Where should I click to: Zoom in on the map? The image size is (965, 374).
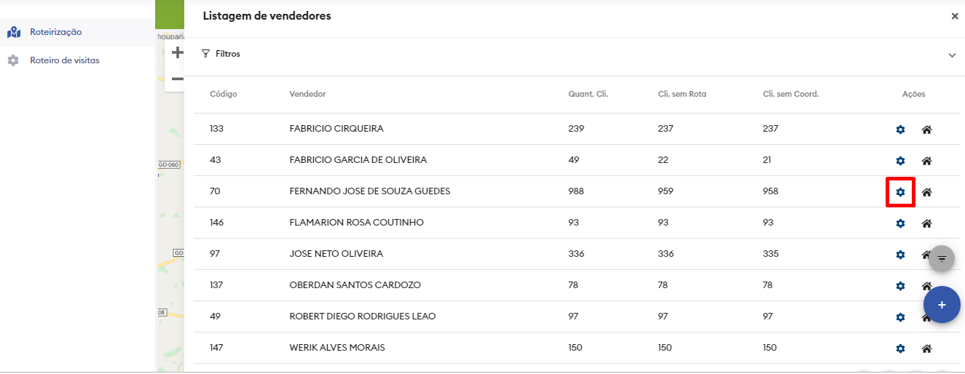click(177, 52)
